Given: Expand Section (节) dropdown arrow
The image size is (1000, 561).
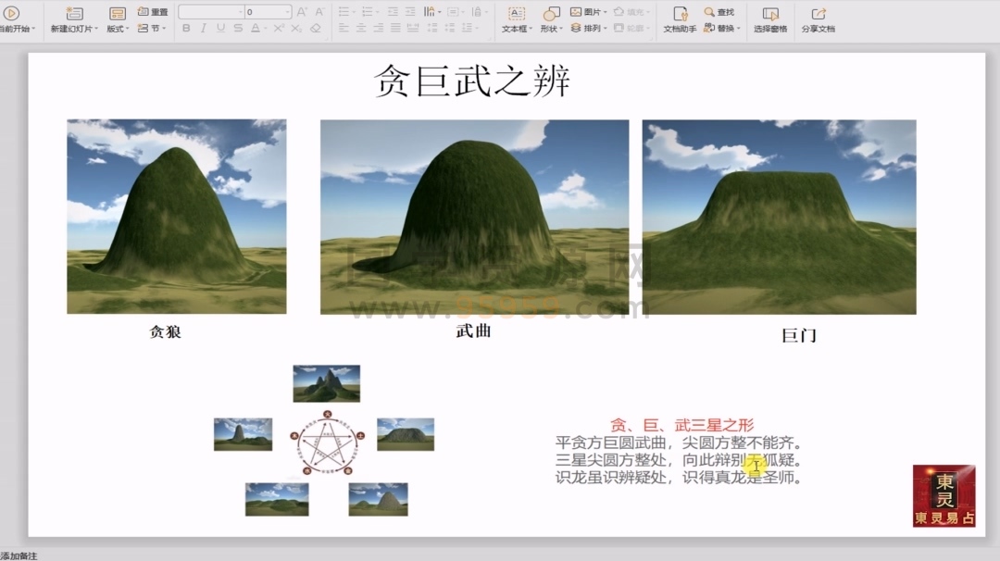Looking at the screenshot, I should pyautogui.click(x=164, y=28).
